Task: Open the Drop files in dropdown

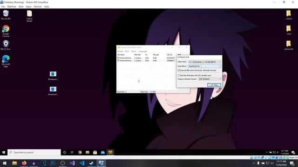Action: click(205, 66)
